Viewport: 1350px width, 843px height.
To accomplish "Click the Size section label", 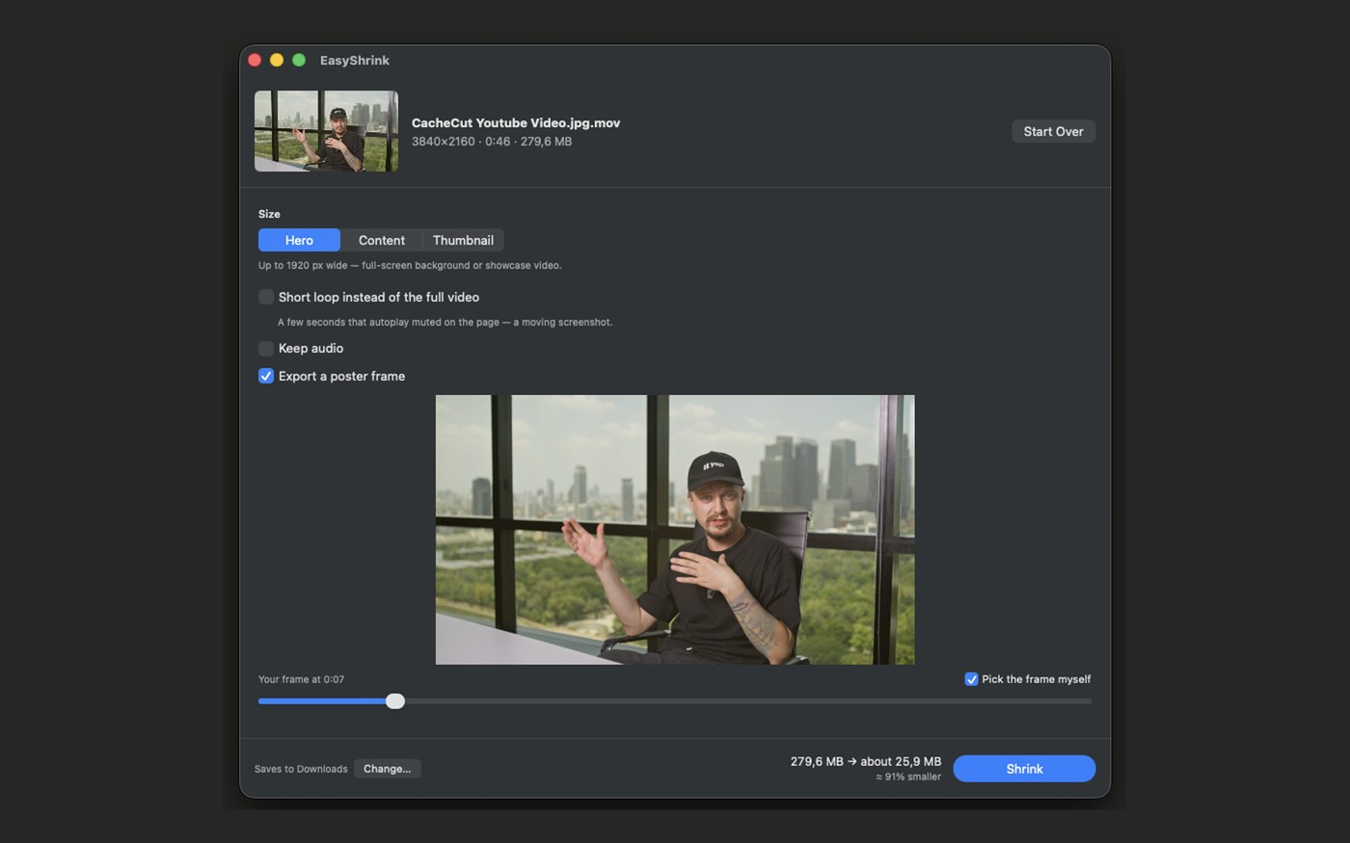I will click(x=269, y=214).
